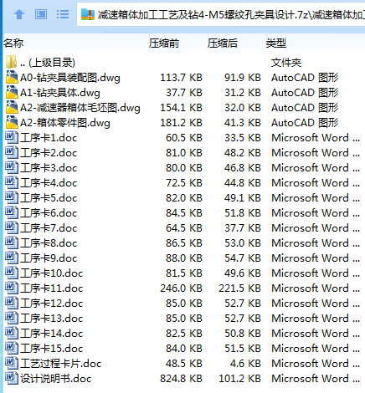Sort by 类型 column header
The height and width of the screenshot is (393, 365).
click(x=276, y=43)
